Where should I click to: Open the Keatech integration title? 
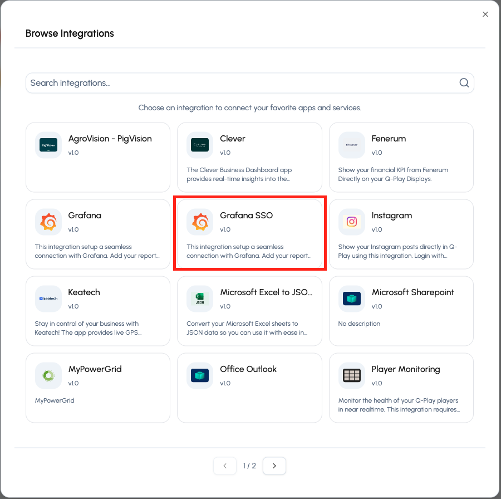84,292
